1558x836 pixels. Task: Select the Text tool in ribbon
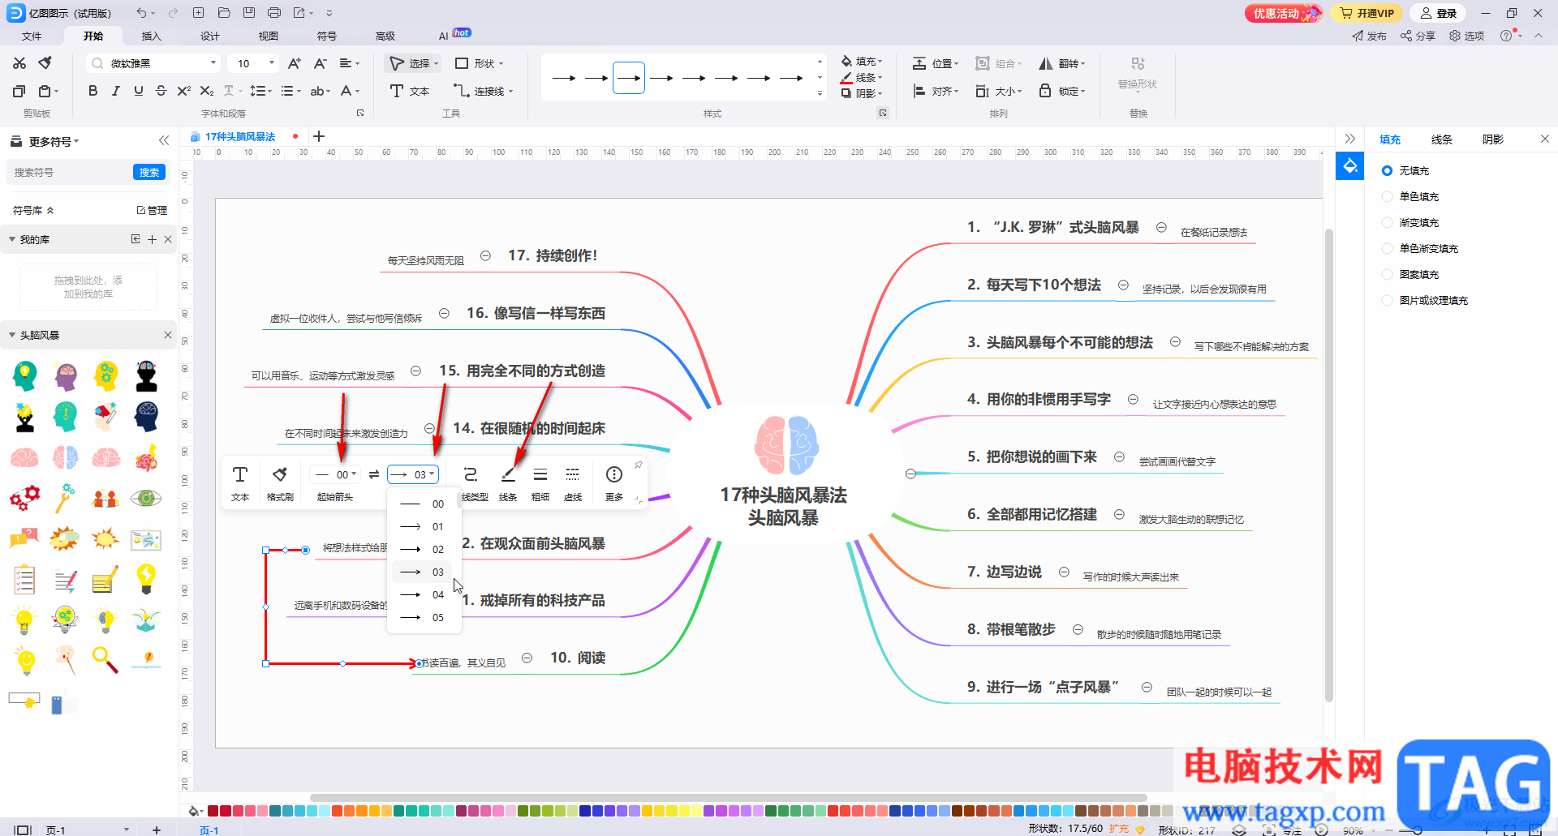click(x=410, y=91)
